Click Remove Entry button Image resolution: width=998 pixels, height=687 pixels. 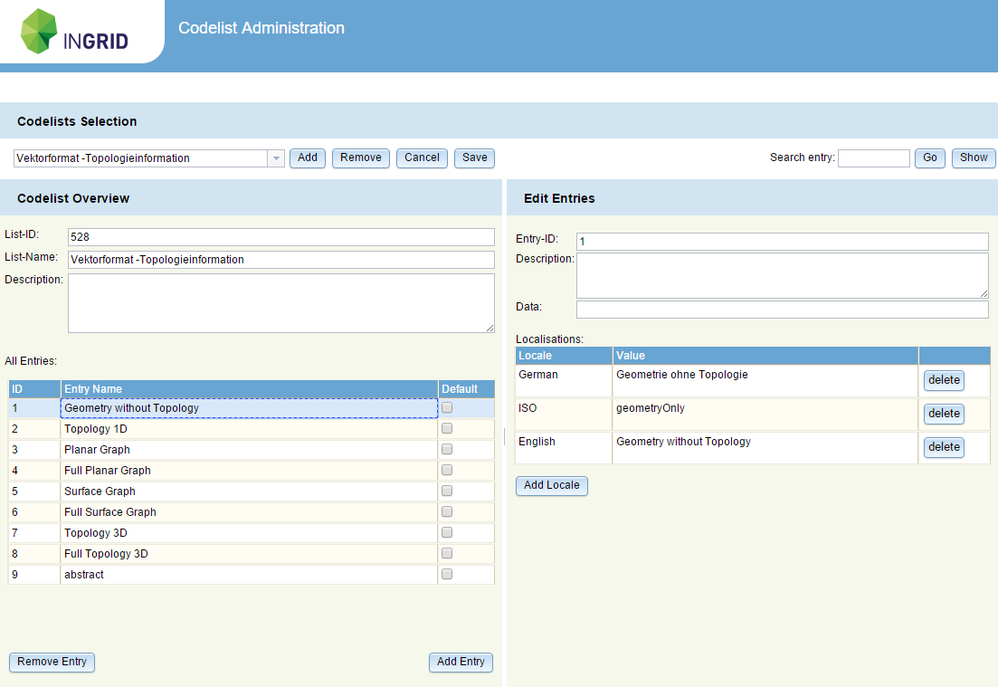[x=52, y=662]
